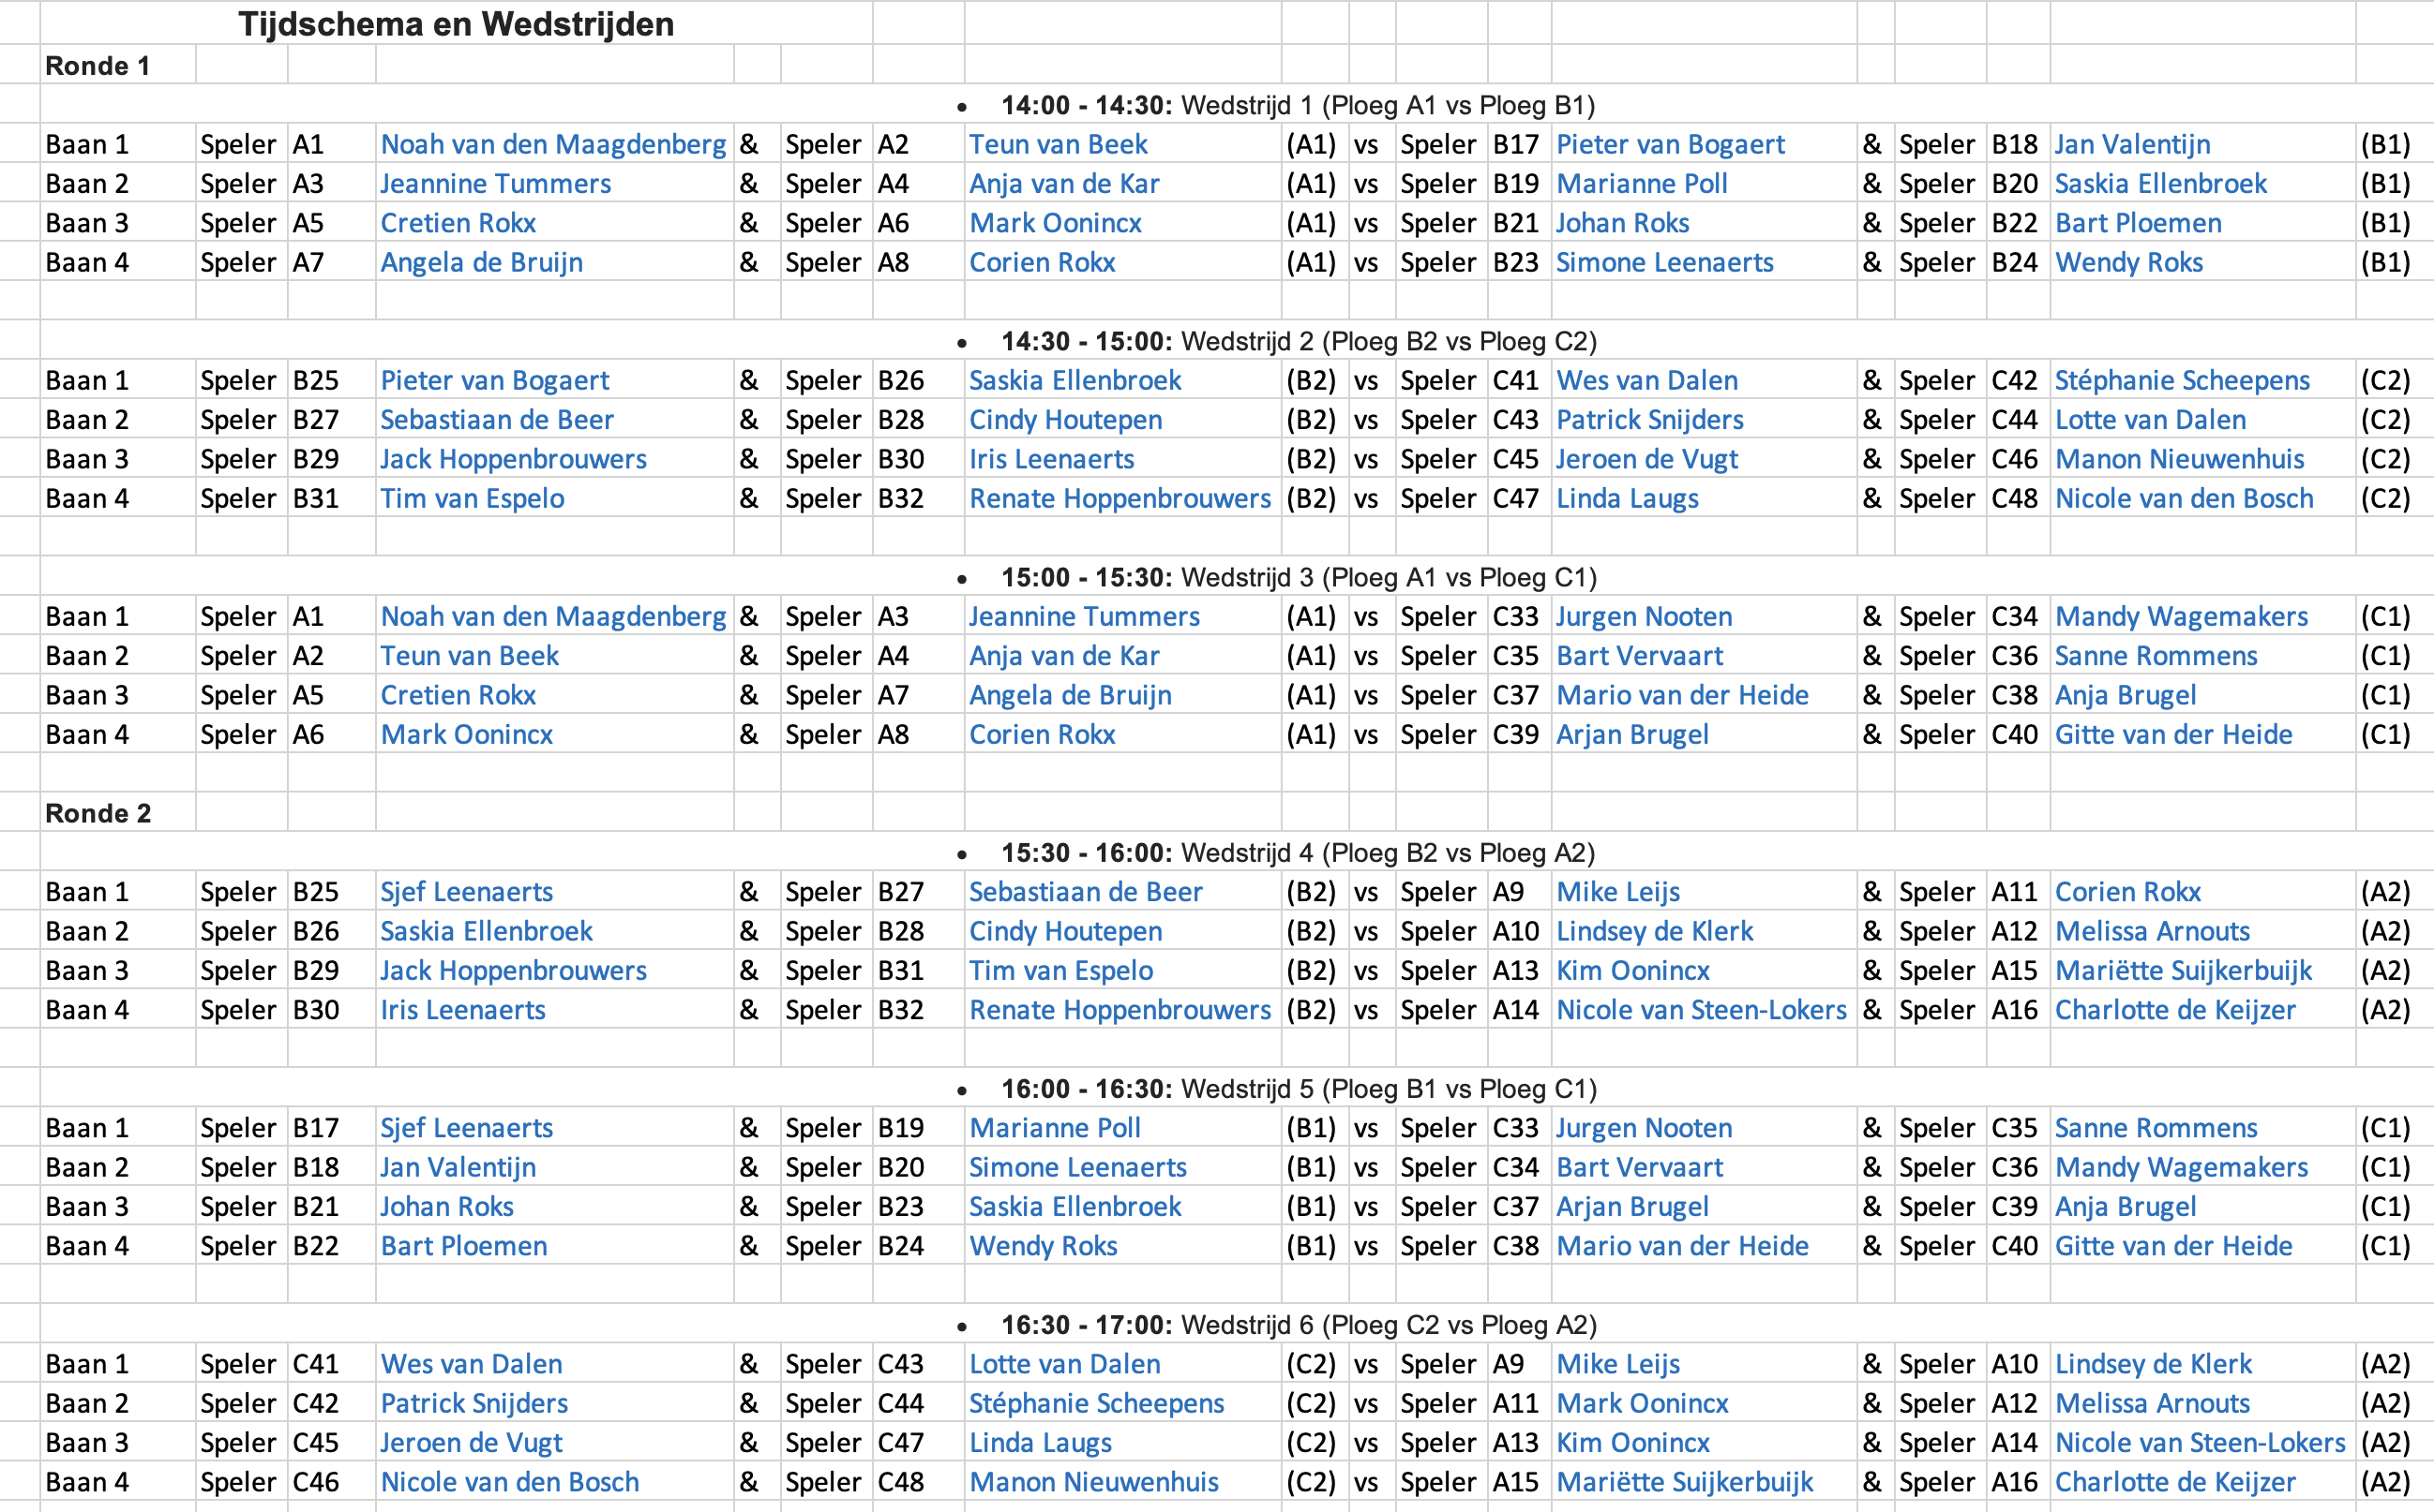Select the cell containing 'B17' in Wedstrijd 5
This screenshot has width=2434, height=1512.
315,1129
